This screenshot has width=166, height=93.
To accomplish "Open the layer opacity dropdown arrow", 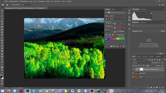I will (x=165, y=63).
